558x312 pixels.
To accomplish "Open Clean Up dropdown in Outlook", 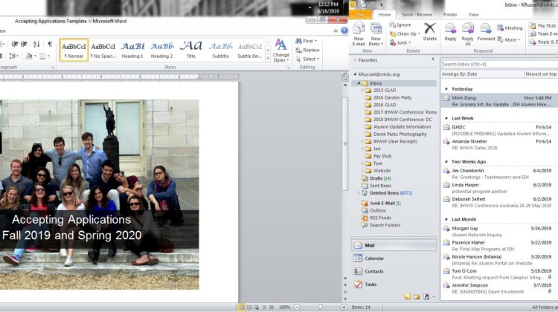I will [x=405, y=33].
